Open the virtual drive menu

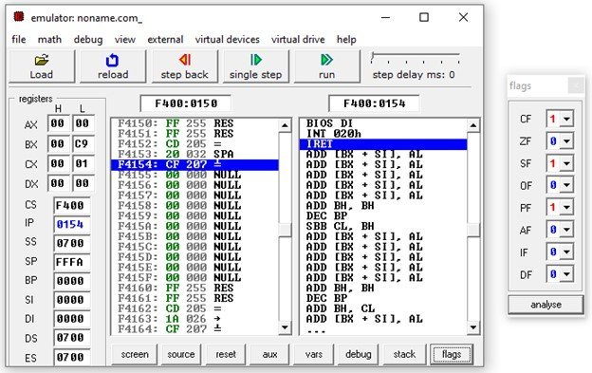(298, 40)
